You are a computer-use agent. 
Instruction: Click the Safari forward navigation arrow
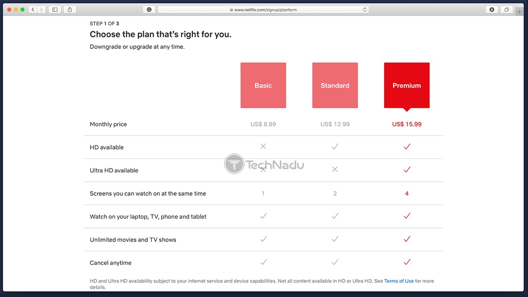(41, 10)
